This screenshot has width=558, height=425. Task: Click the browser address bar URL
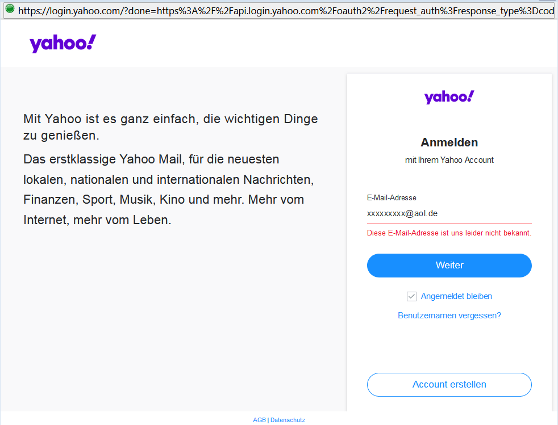[286, 11]
